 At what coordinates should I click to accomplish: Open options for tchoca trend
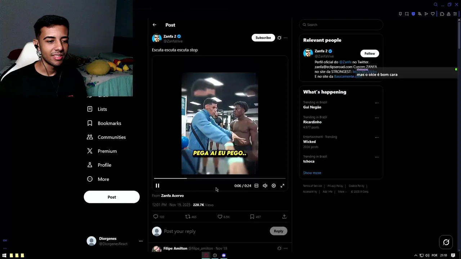377,157
